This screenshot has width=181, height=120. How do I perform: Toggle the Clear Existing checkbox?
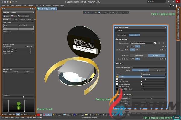[27, 19]
